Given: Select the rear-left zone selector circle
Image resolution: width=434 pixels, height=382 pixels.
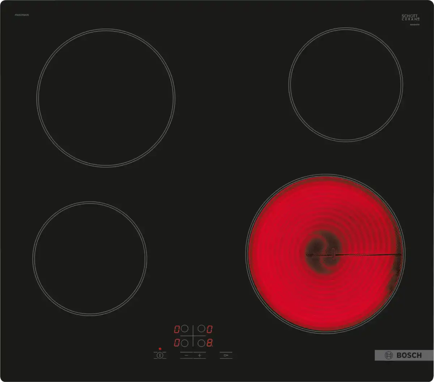Looking at the screenshot, I should 184,329.
